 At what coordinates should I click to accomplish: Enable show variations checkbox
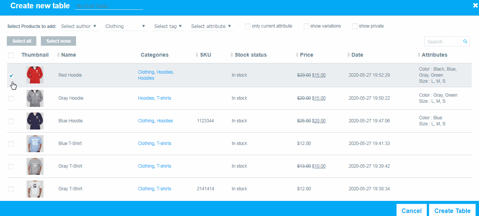coord(306,26)
